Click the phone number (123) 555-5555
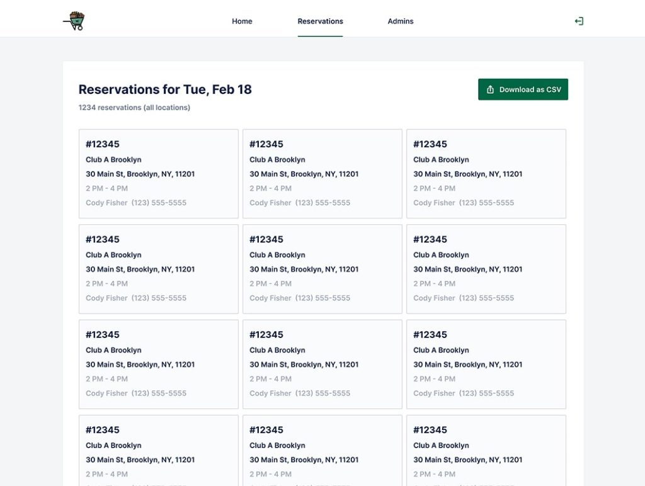Screen dimensions: 645x486 point(159,203)
